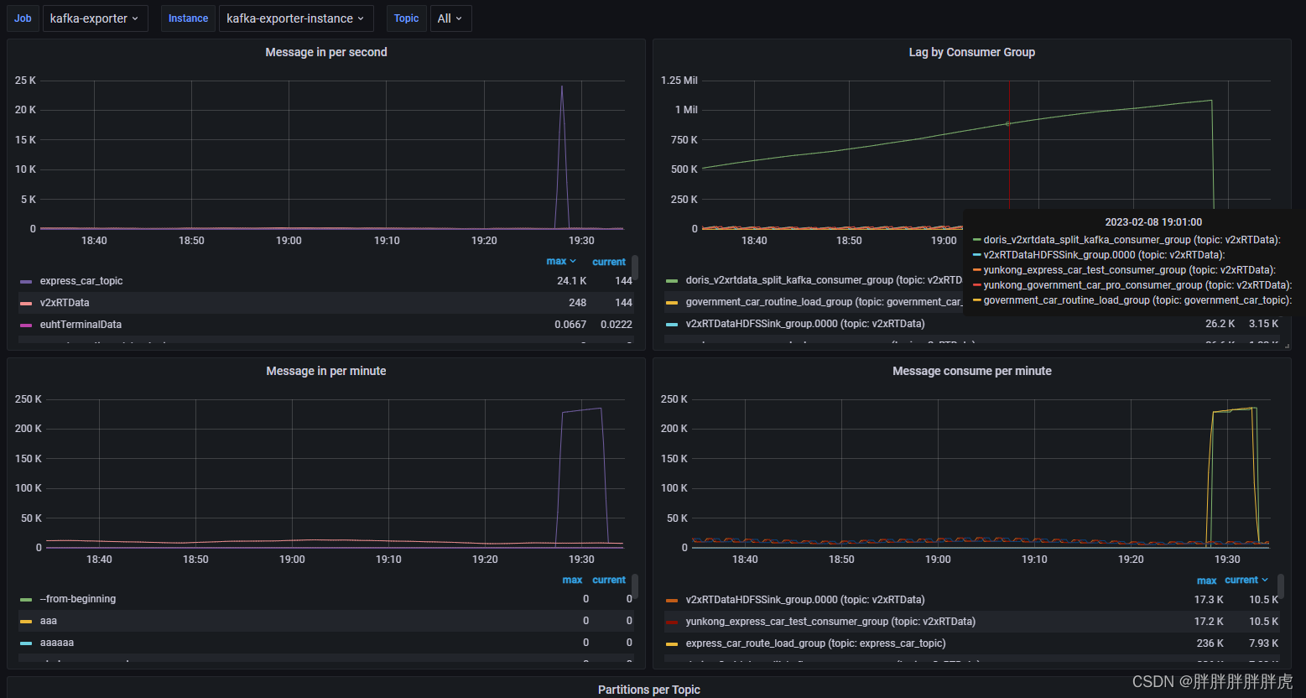The image size is (1306, 698).
Task: Open the Topic All dropdown
Action: [x=450, y=18]
